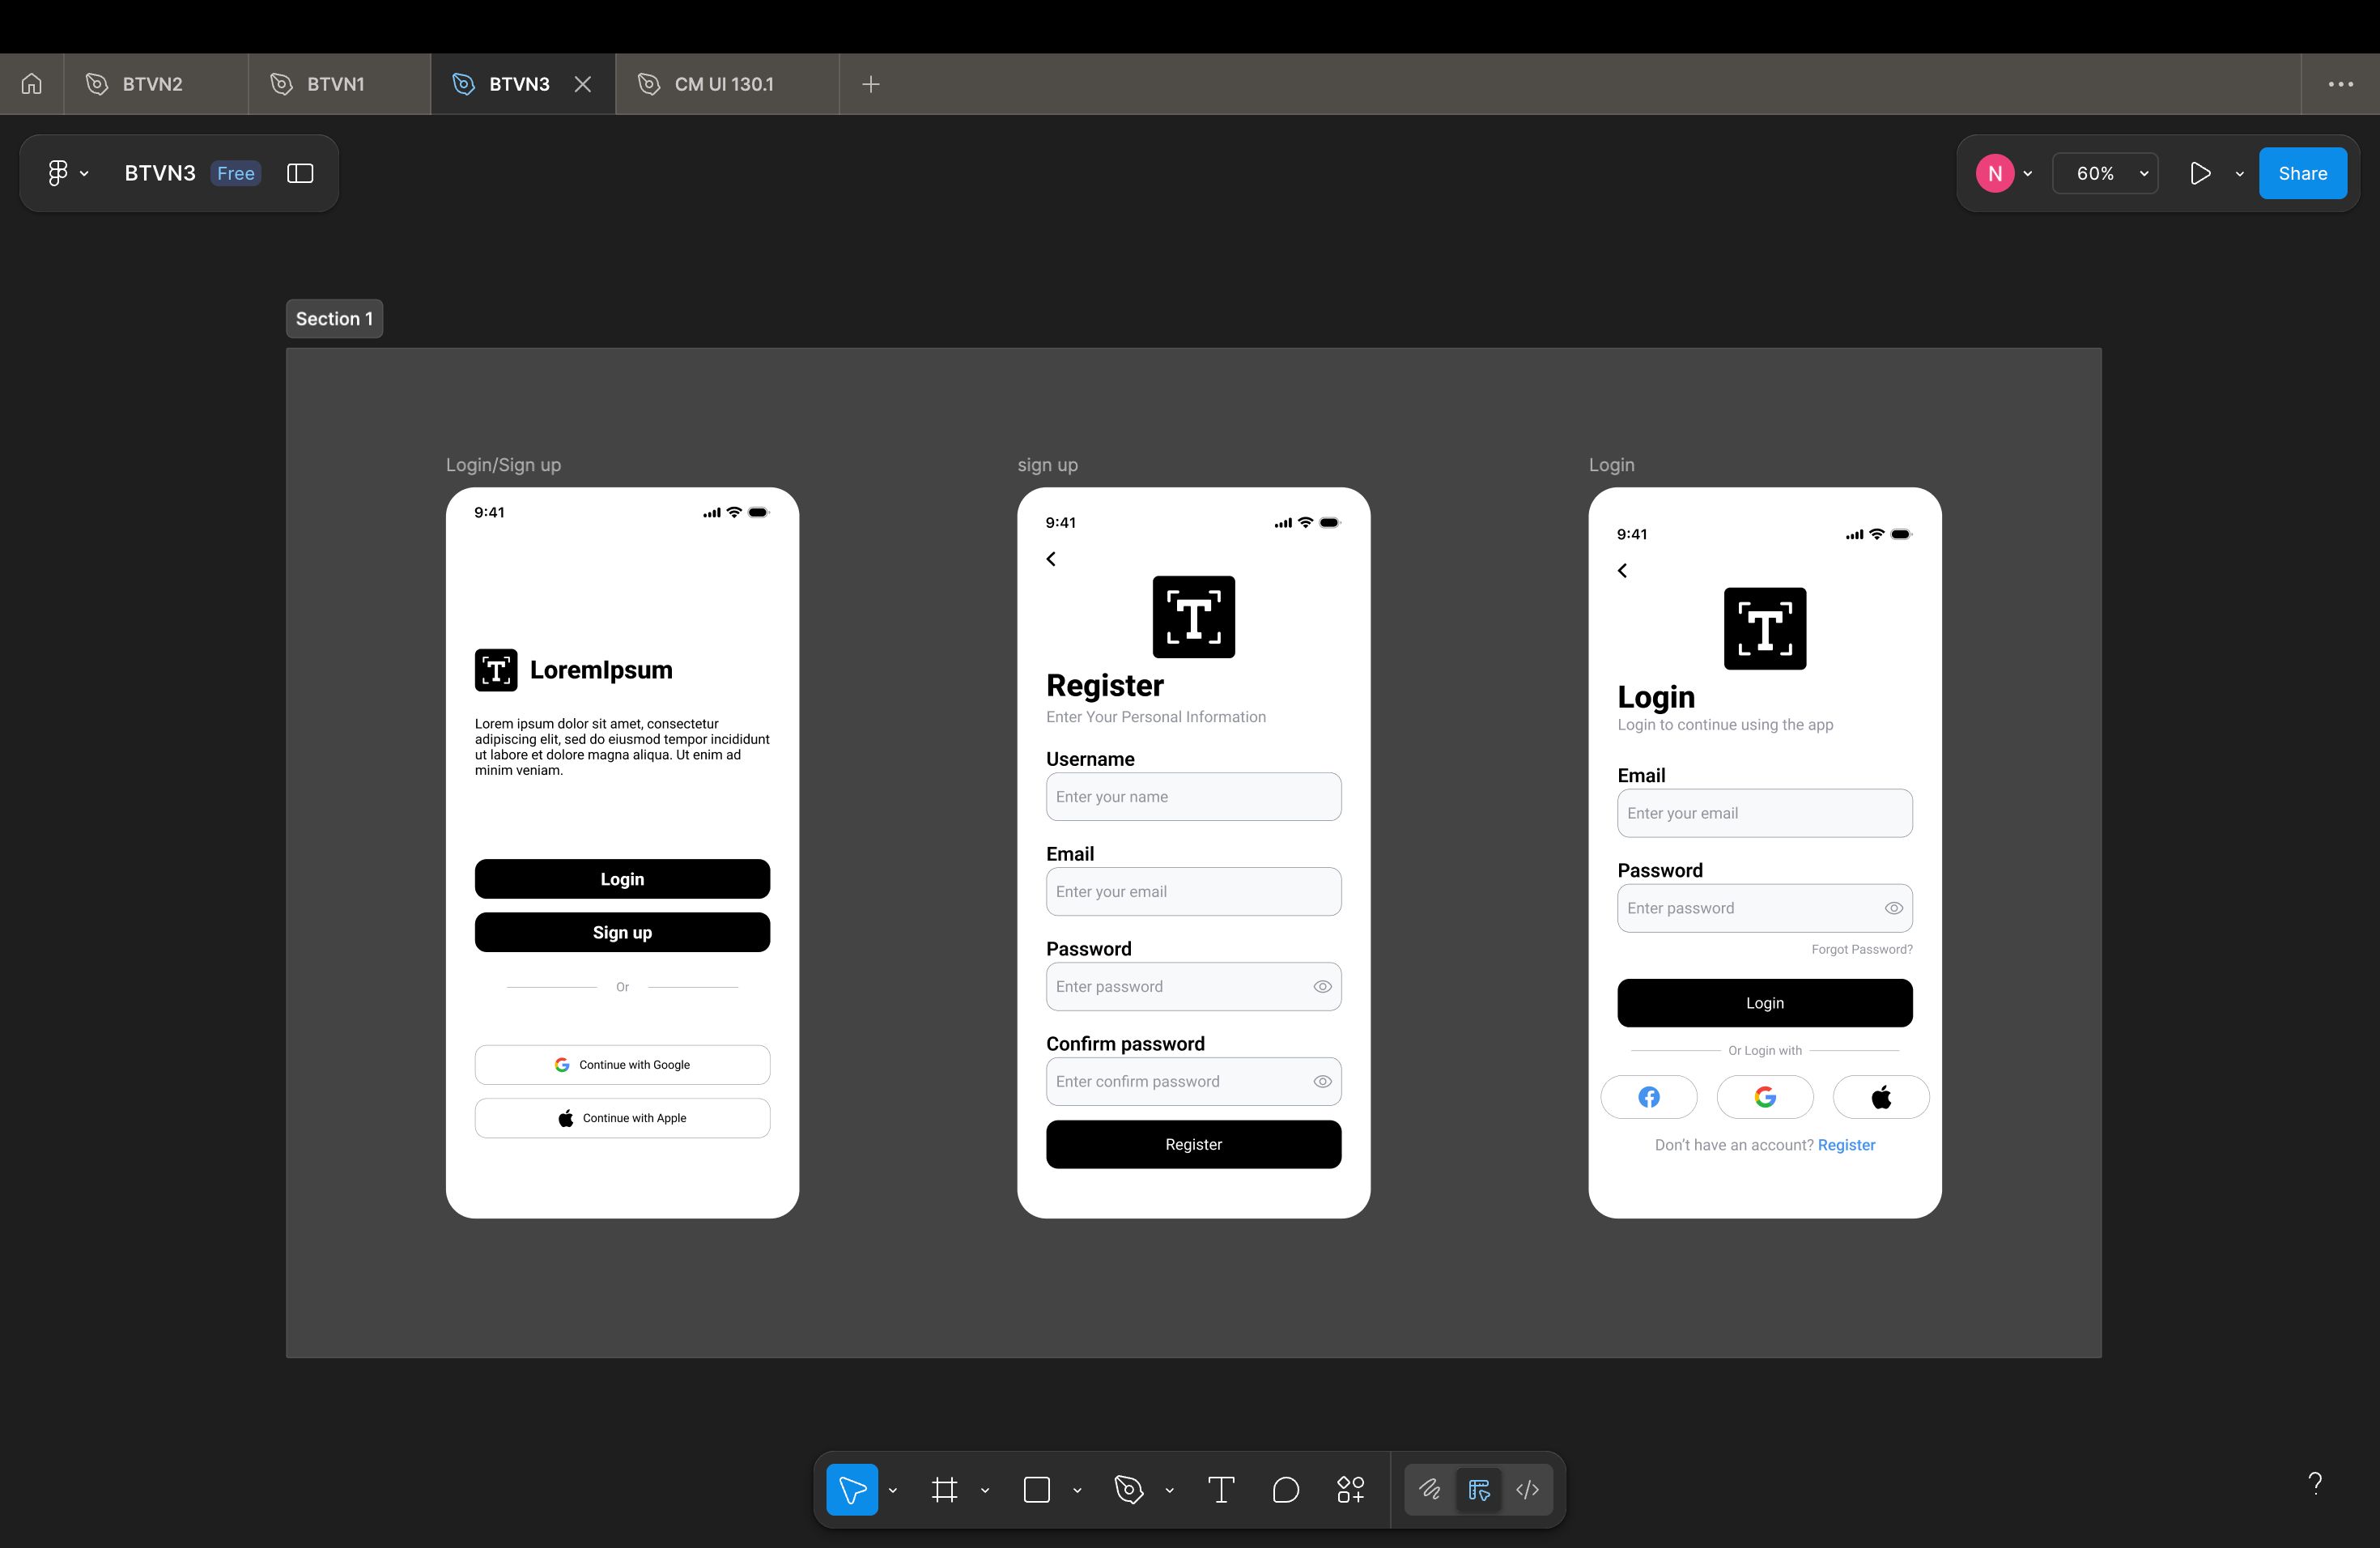Click the Enter your name field
2380x1548 pixels.
[1193, 797]
